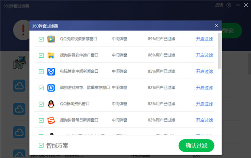Click 开启过滤 link for QQ视频 row

205,39
